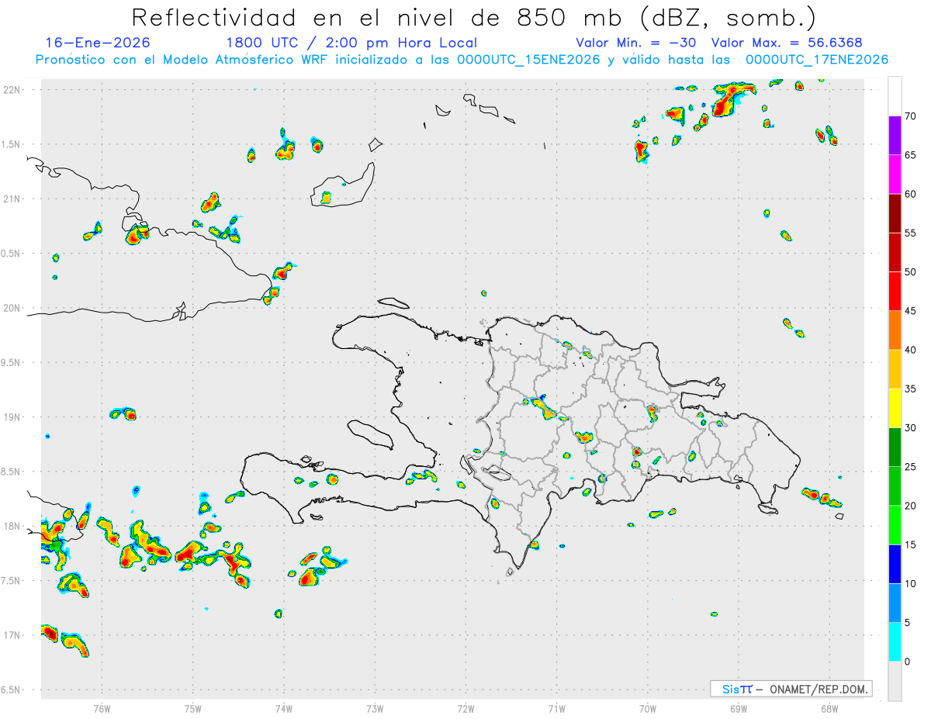Click the '18N' latitude label
This screenshot has height=719, width=931.
point(12,526)
